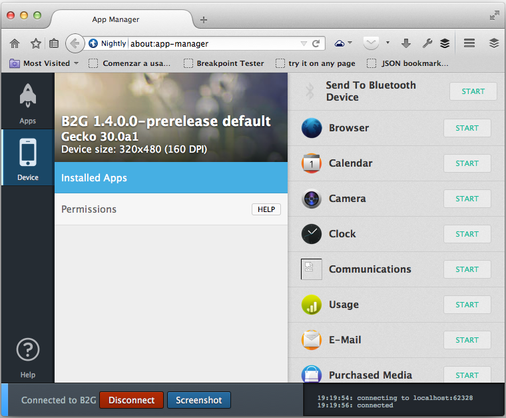The height and width of the screenshot is (418, 506).
Task: Click the Calendar app icon
Action: (312, 163)
